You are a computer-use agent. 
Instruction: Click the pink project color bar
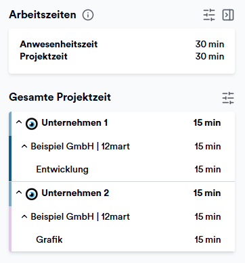point(10,229)
